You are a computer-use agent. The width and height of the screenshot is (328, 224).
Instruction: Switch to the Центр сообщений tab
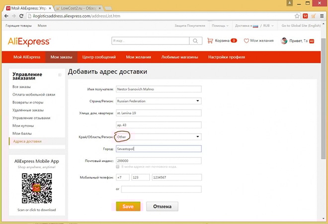coord(99,57)
